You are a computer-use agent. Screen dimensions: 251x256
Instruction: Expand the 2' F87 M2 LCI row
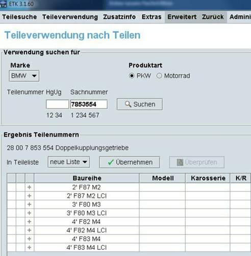point(29,196)
